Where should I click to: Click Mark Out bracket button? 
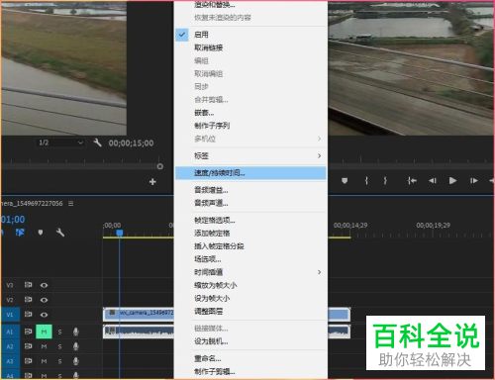385,181
